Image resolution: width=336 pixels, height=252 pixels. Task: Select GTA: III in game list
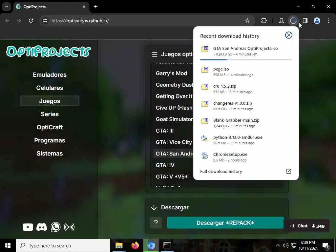pyautogui.click(x=165, y=131)
